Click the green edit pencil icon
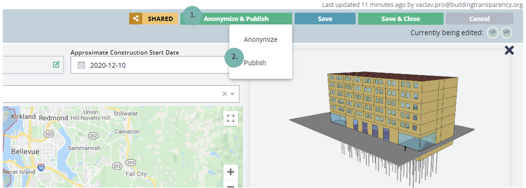This screenshot has width=526, height=188. pyautogui.click(x=56, y=64)
